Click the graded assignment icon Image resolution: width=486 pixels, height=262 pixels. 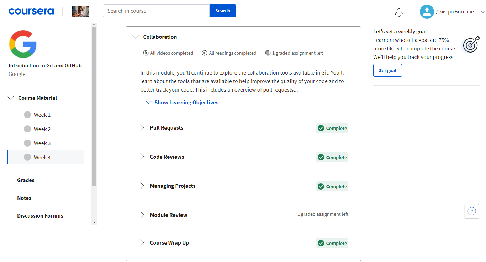[x=268, y=53]
